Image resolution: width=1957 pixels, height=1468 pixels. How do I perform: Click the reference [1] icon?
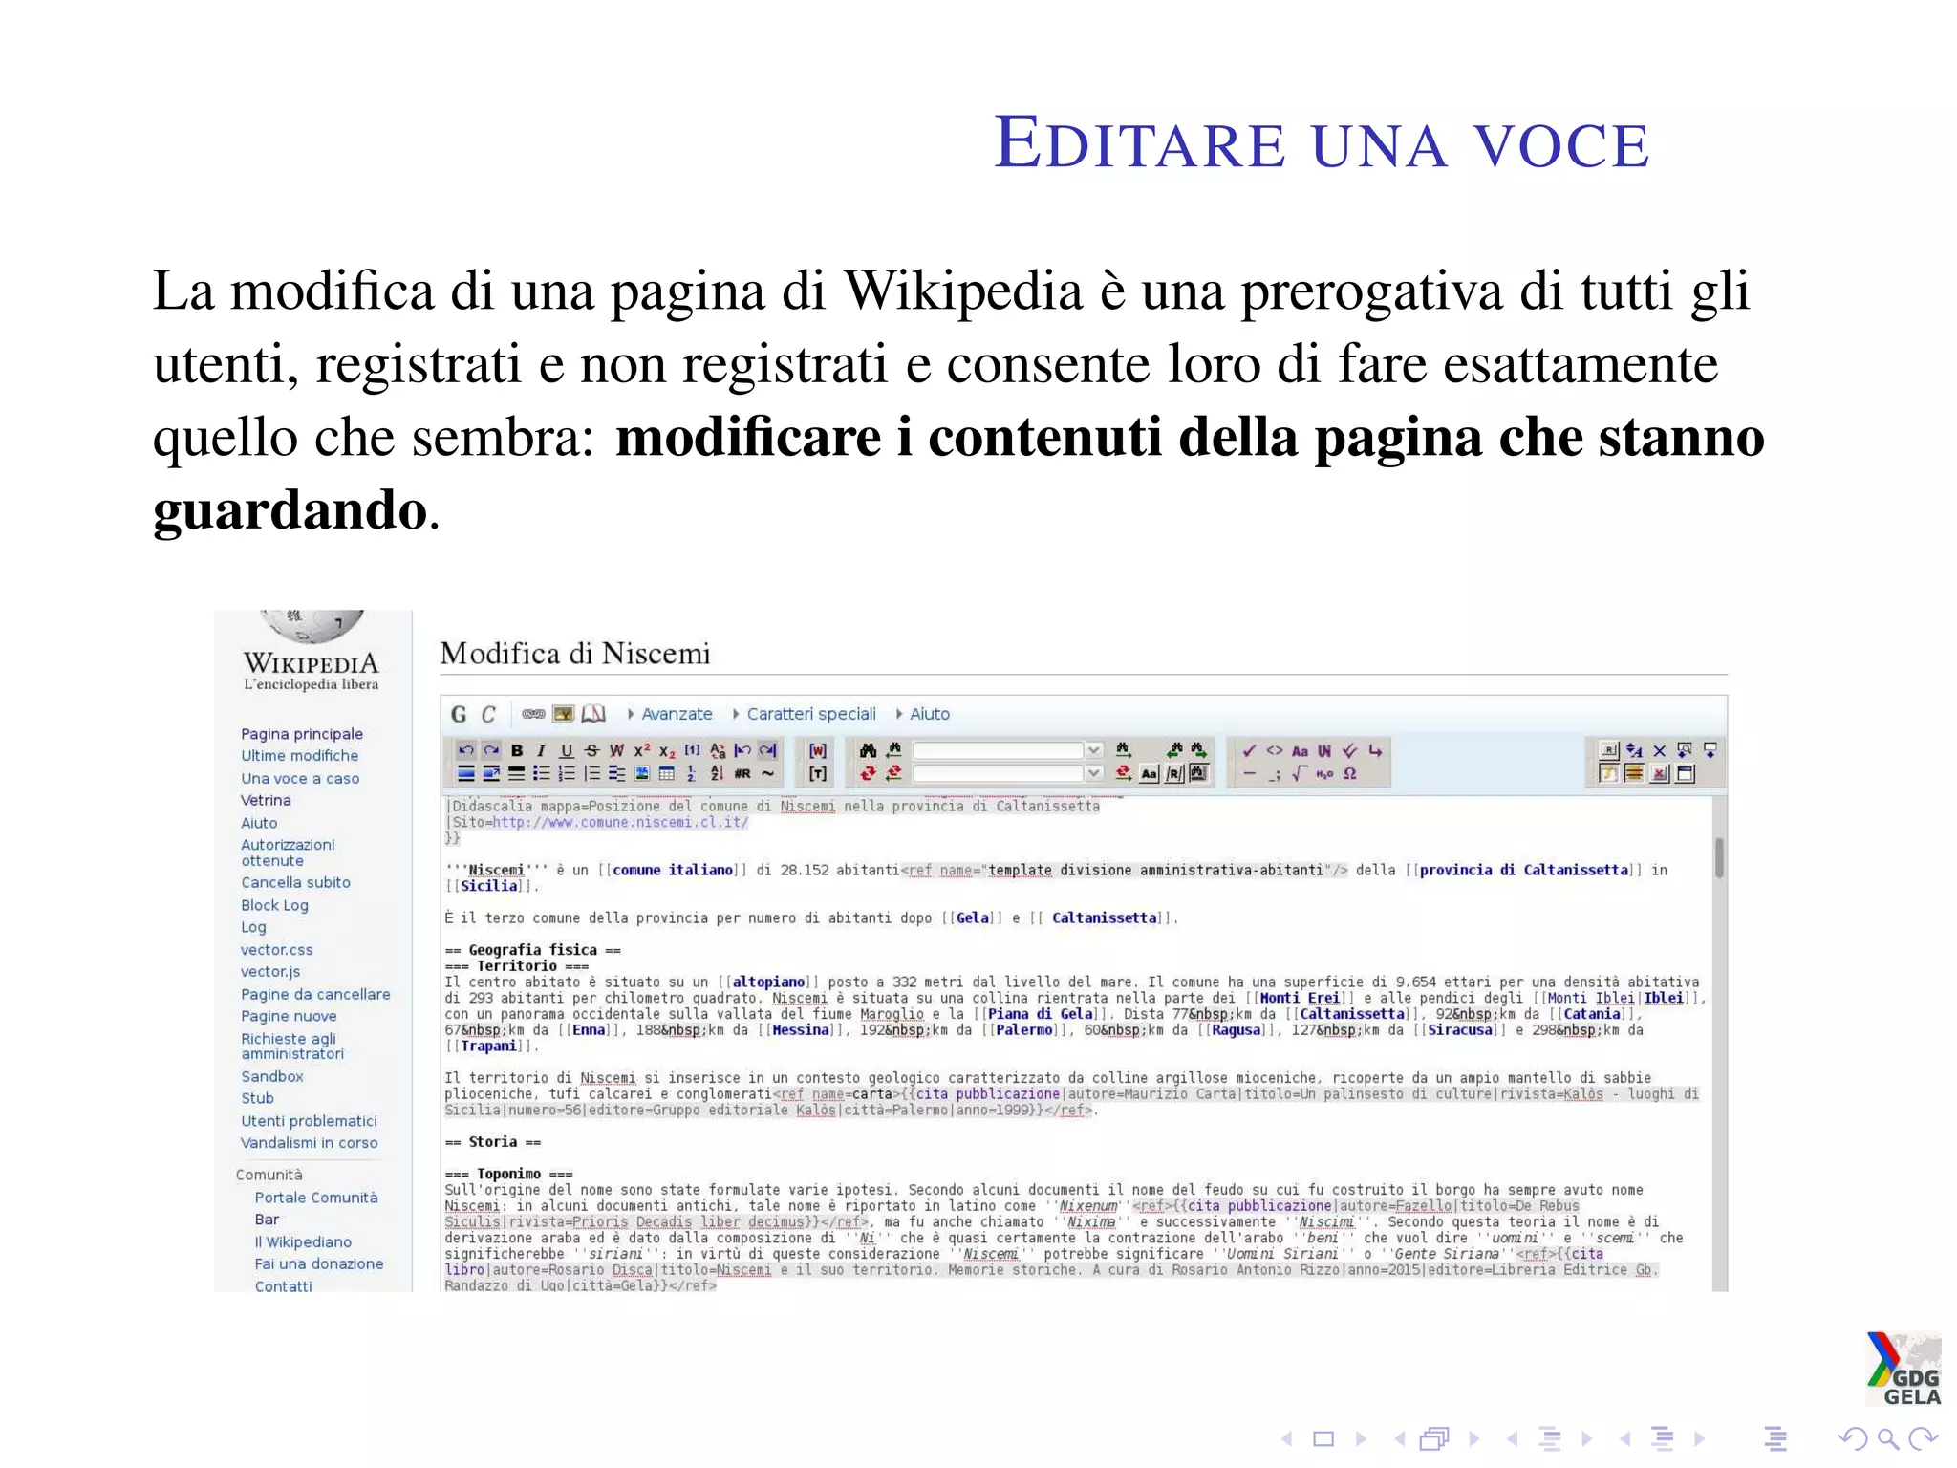(x=692, y=750)
